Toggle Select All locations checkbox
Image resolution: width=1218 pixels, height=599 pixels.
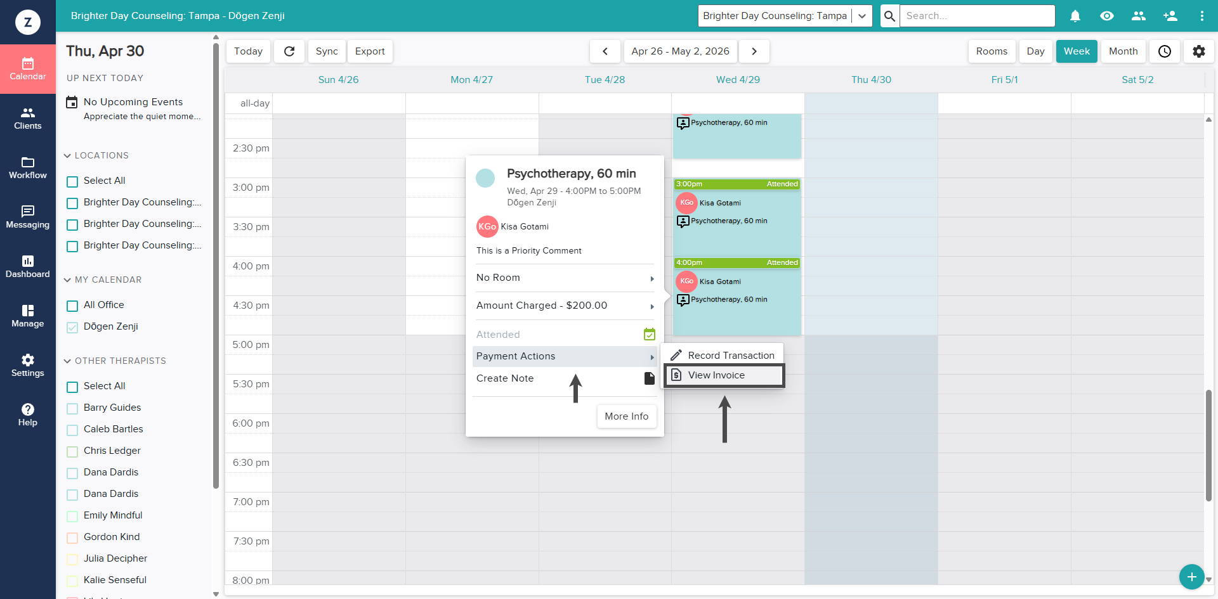point(72,182)
